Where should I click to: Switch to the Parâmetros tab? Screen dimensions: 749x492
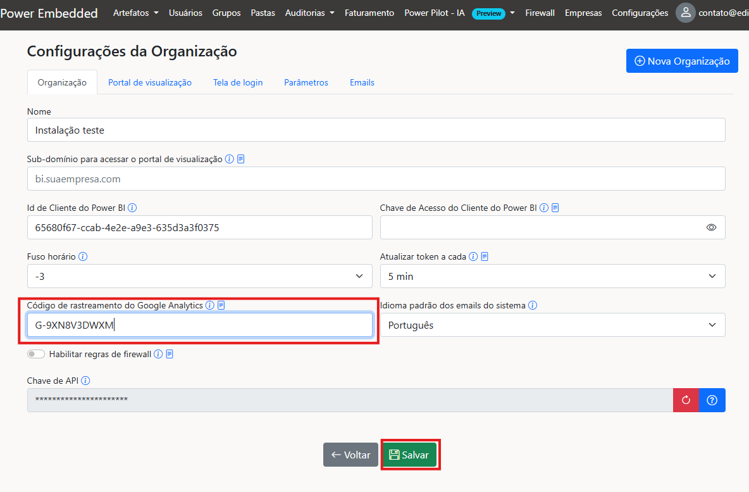click(x=306, y=82)
